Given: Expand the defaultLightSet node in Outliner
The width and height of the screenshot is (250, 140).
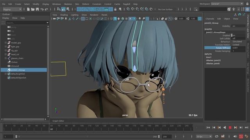Looking at the screenshot, I should (5, 74).
